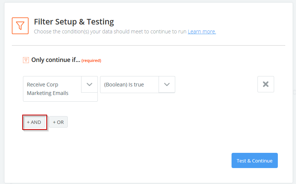Viewport: 296px width, 184px height.
Task: Click the horizontal divider under the header
Action: click(x=148, y=45)
